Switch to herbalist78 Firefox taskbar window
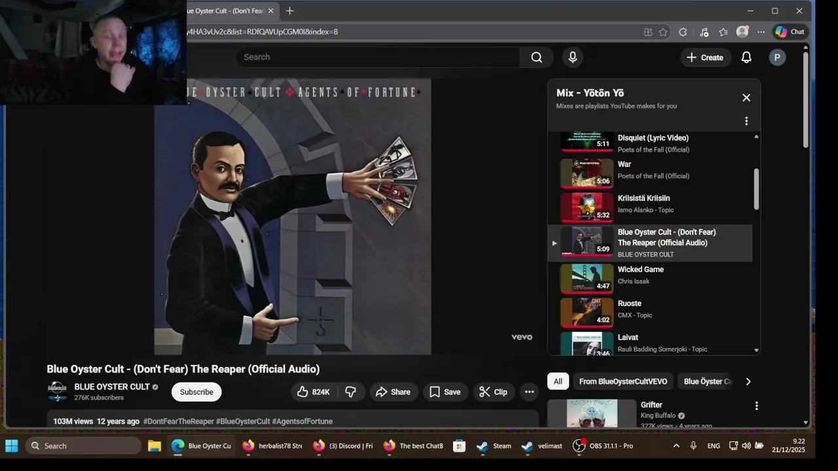838x471 pixels. click(x=272, y=446)
